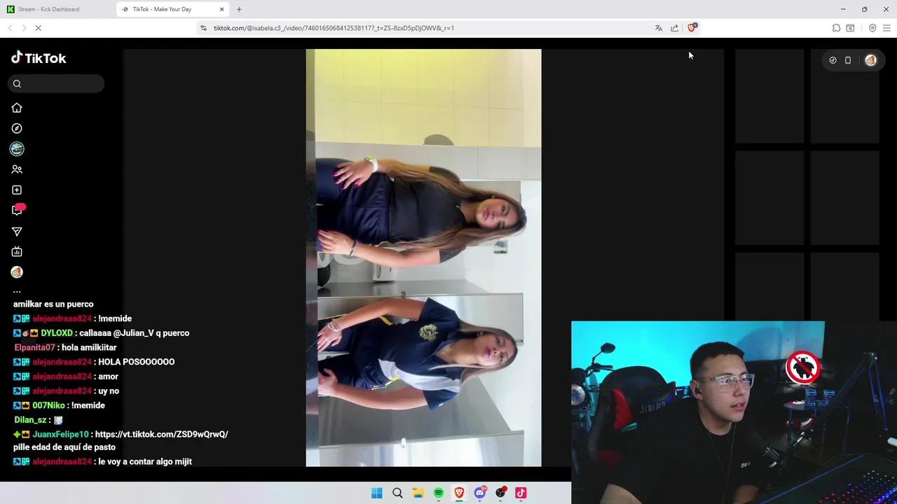The width and height of the screenshot is (897, 504).
Task: Toggle the browser sidebar panel icon
Action: pos(850,28)
